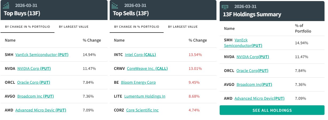Click the Core Scientific Inc link

pos(142,110)
